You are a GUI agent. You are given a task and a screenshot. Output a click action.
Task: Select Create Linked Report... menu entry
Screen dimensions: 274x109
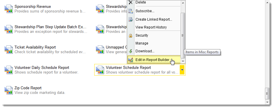[x=154, y=19]
